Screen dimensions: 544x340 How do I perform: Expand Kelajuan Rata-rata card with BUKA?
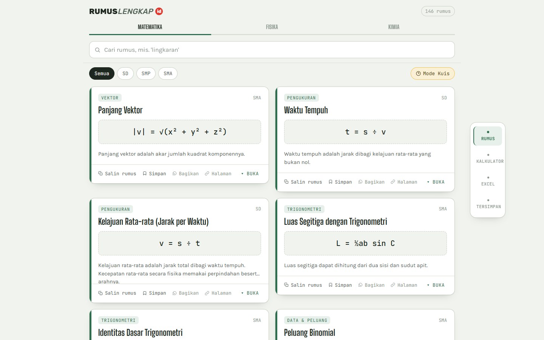250,293
